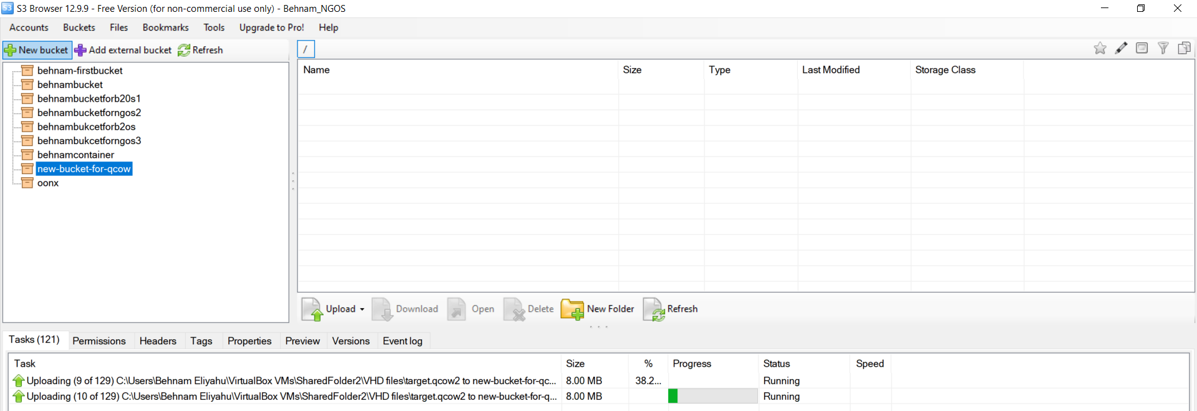The width and height of the screenshot is (1197, 411).
Task: Select the behnambucket bucket
Action: pyautogui.click(x=70, y=85)
